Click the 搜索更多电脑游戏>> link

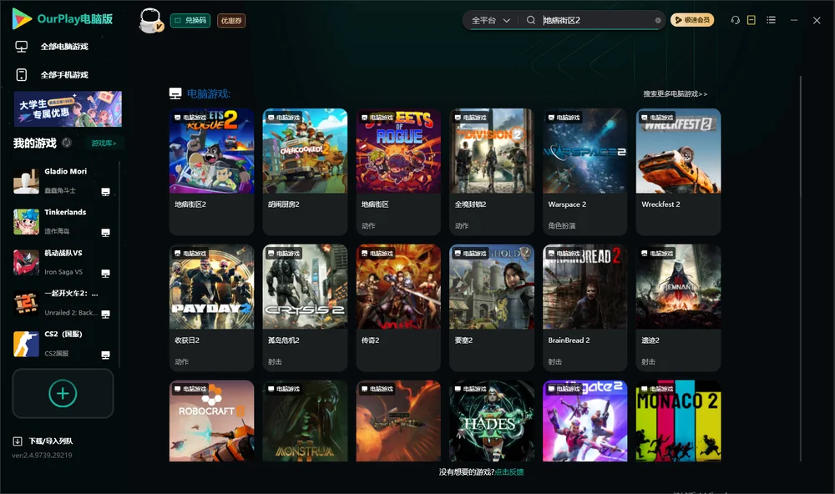point(675,93)
